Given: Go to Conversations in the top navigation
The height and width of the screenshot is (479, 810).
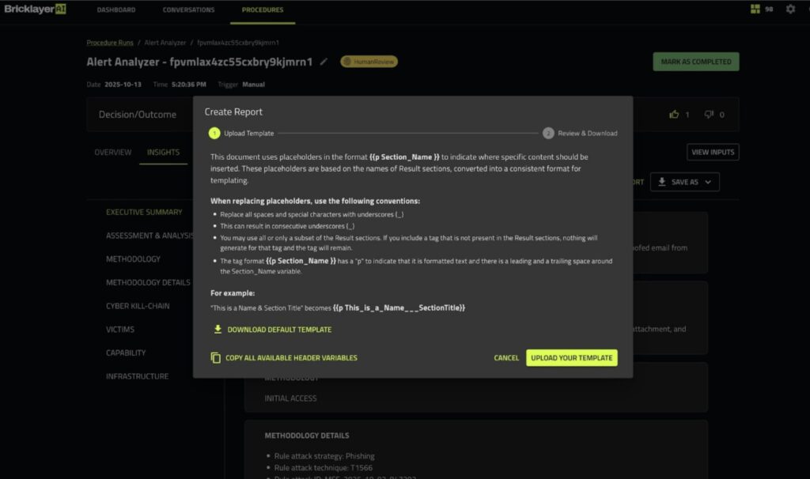Looking at the screenshot, I should [x=188, y=10].
